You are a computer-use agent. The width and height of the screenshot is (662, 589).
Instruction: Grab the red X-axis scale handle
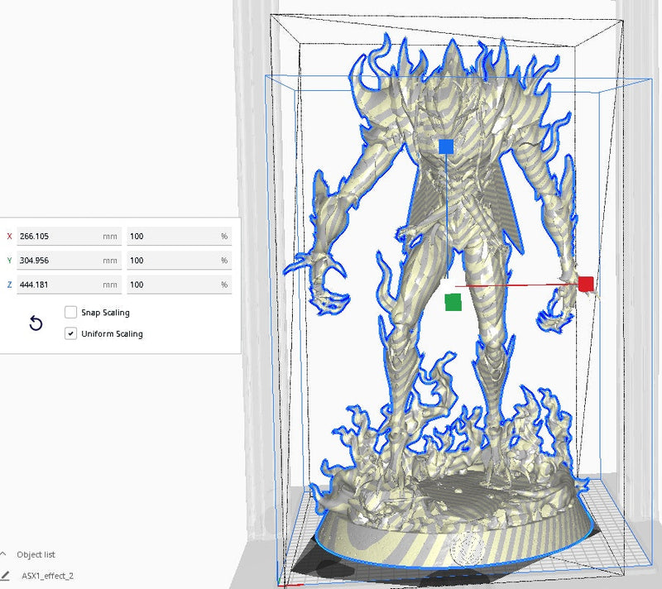point(586,284)
